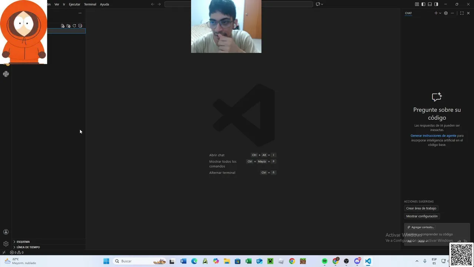Refresh the Explorer file tree
The height and width of the screenshot is (267, 474).
coord(74,26)
